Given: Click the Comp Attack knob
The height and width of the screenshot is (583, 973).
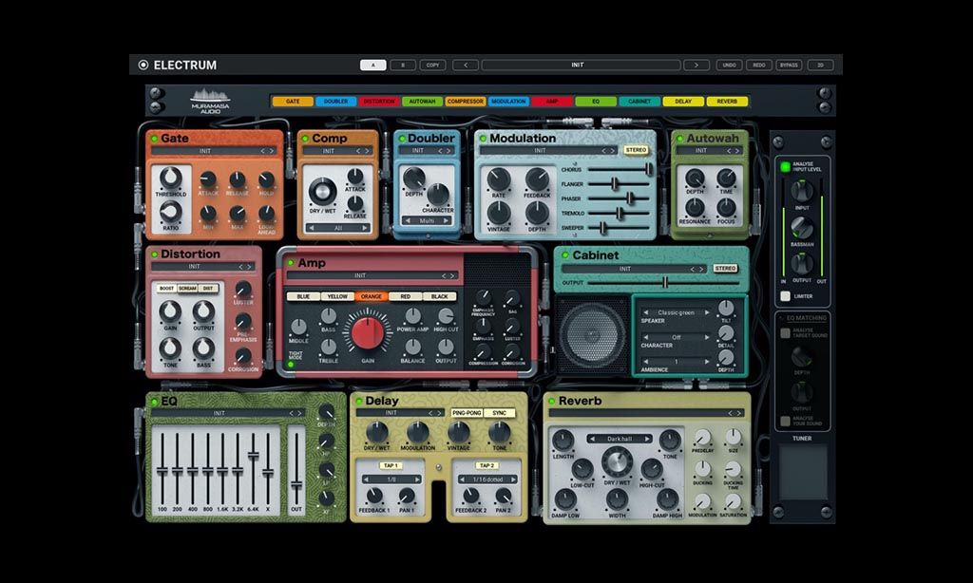Looking at the screenshot, I should pyautogui.click(x=355, y=177).
